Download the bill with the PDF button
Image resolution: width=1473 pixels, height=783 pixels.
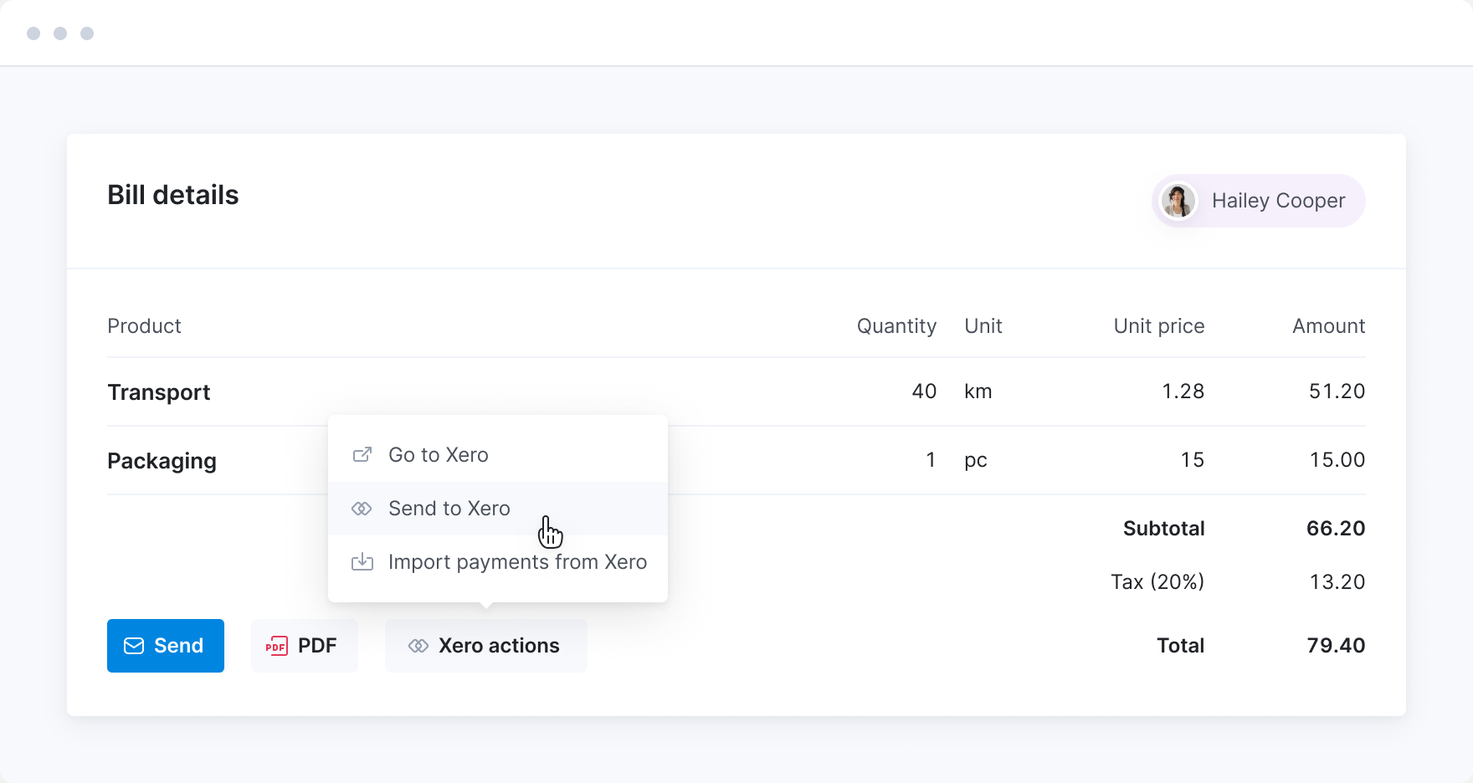(x=305, y=646)
